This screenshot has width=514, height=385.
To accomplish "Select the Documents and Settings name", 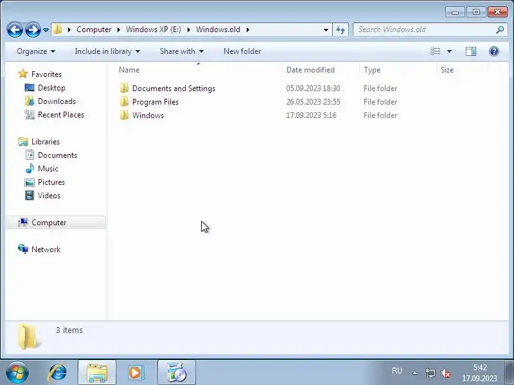I will (x=173, y=89).
